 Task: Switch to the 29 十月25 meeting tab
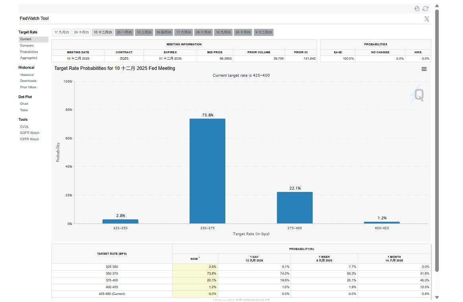point(81,32)
